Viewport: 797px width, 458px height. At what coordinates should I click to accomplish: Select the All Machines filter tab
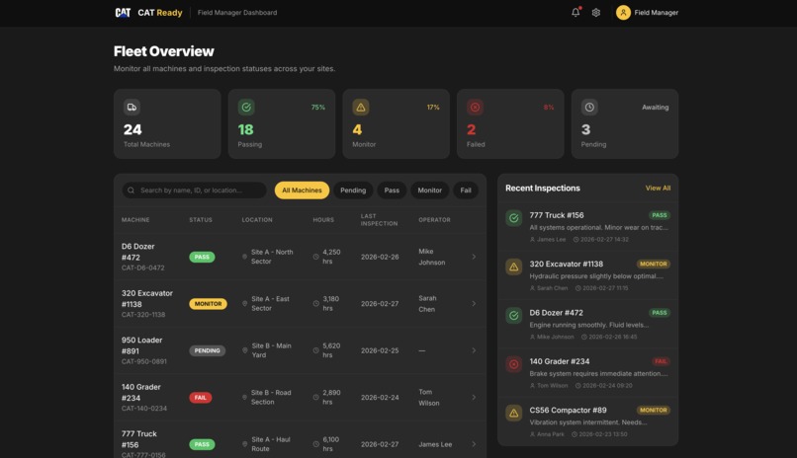(x=302, y=191)
